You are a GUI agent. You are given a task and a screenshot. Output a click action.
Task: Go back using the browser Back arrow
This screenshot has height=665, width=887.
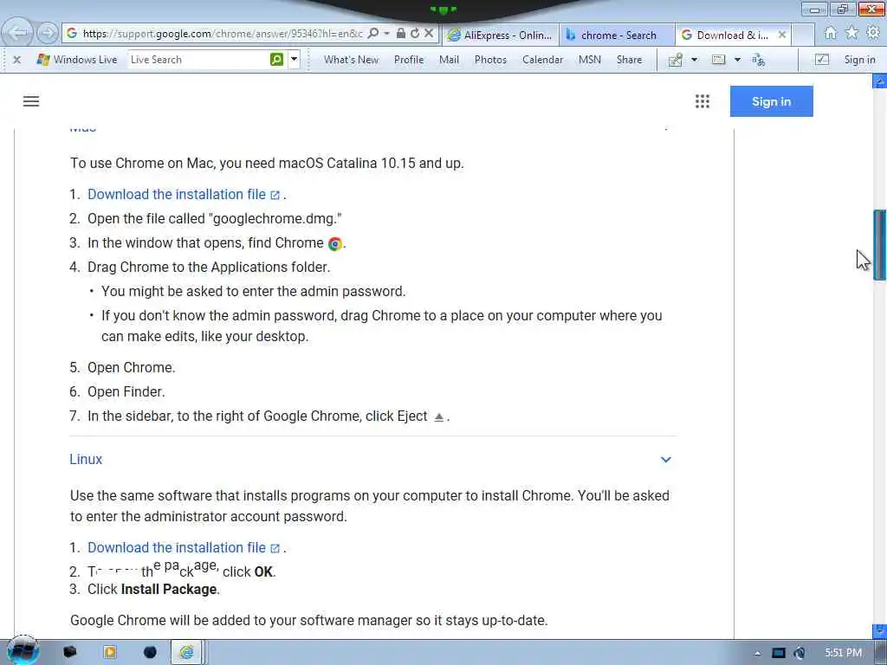pyautogui.click(x=18, y=32)
